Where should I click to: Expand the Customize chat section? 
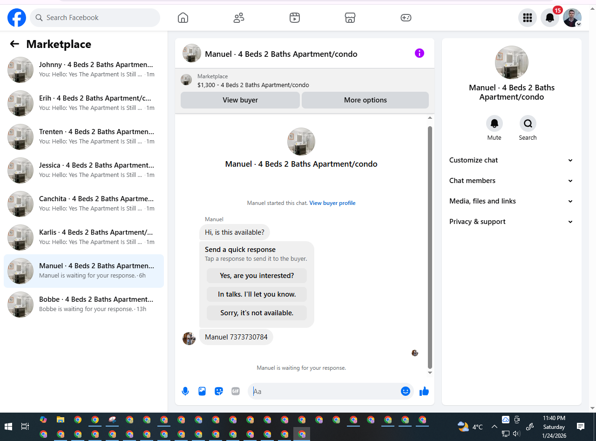pyautogui.click(x=511, y=160)
